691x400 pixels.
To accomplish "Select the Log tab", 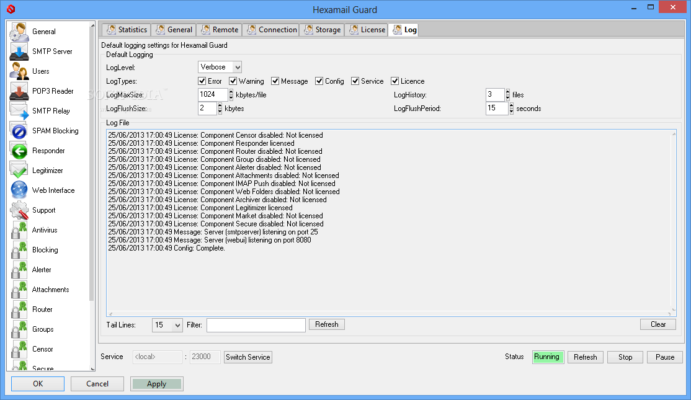I will tap(403, 30).
